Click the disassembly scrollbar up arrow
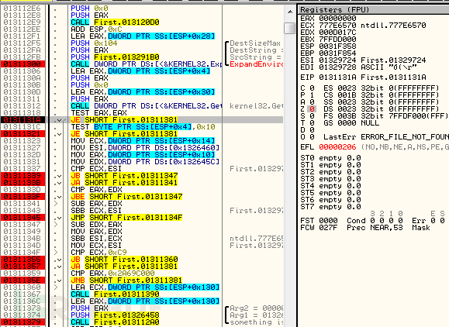The image size is (449, 327). [290, 12]
